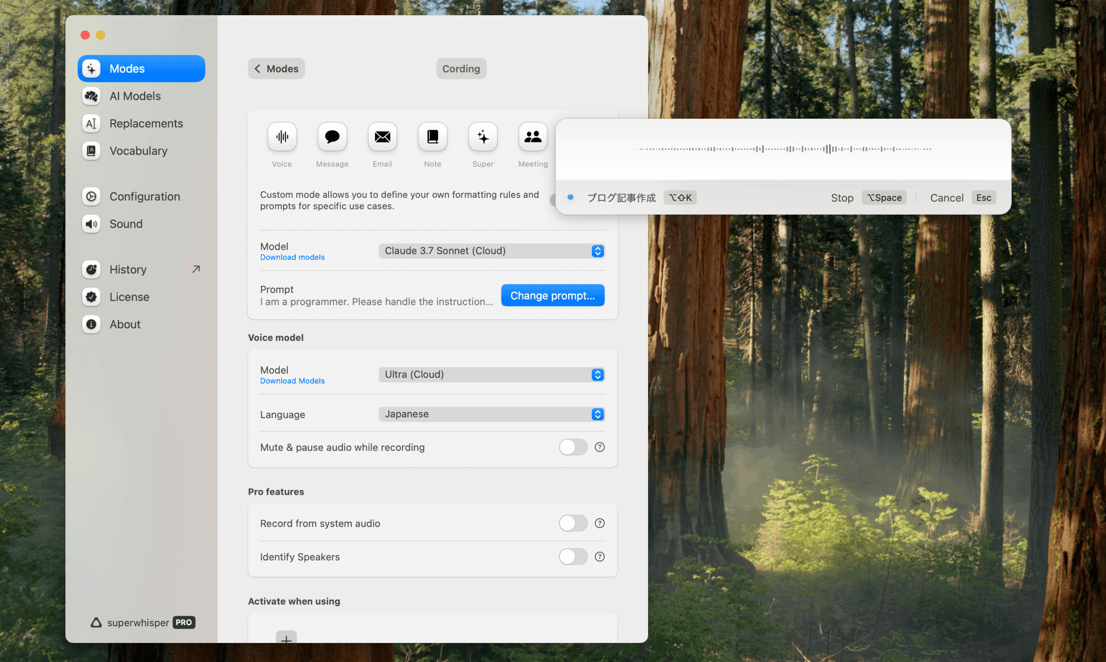Open AI Models in sidebar
1106x662 pixels.
pos(135,96)
